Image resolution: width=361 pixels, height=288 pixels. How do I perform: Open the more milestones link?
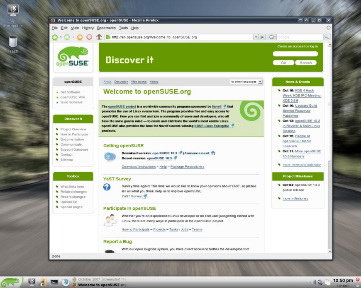click(x=295, y=199)
